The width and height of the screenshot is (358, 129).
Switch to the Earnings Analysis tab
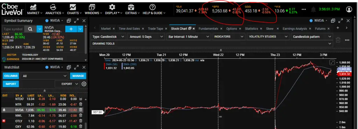295,29
